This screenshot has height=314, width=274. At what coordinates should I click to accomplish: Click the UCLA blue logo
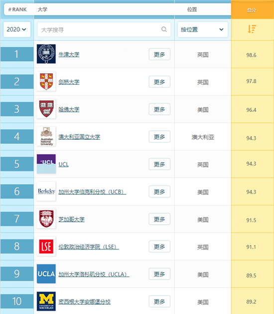(x=46, y=274)
